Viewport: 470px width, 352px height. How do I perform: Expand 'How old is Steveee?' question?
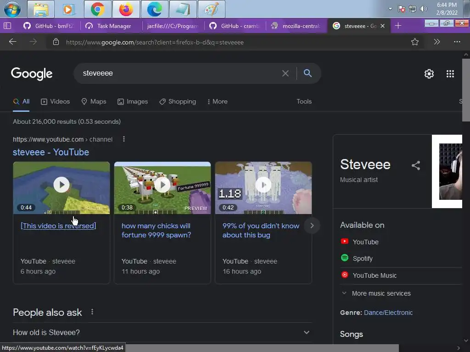pyautogui.click(x=162, y=333)
